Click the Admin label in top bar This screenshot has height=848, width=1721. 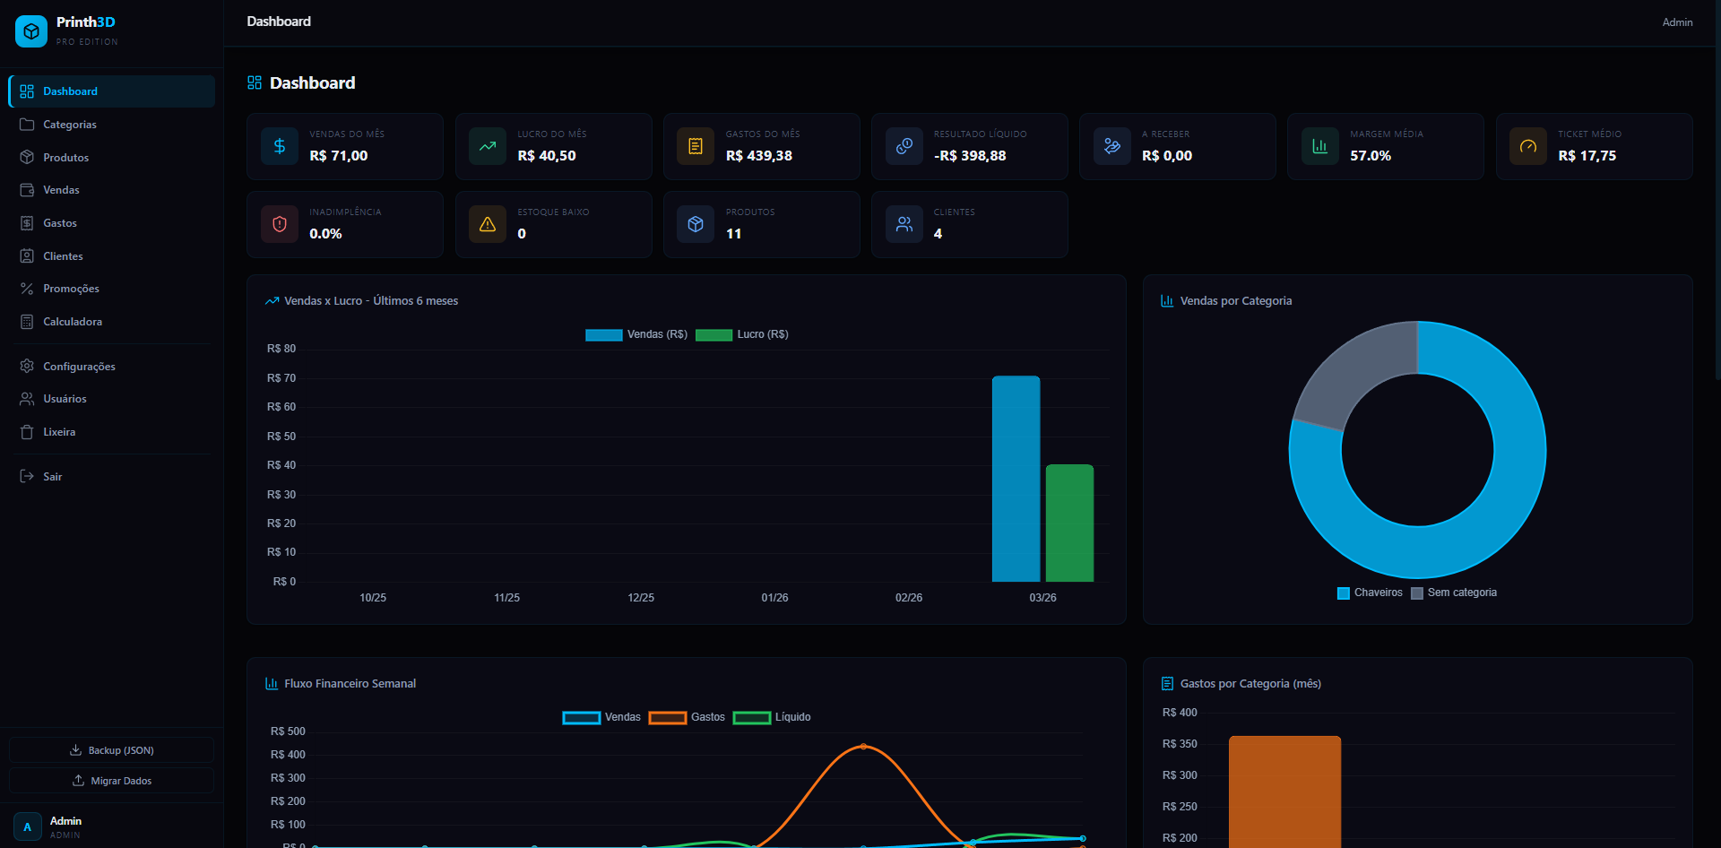tap(1677, 22)
